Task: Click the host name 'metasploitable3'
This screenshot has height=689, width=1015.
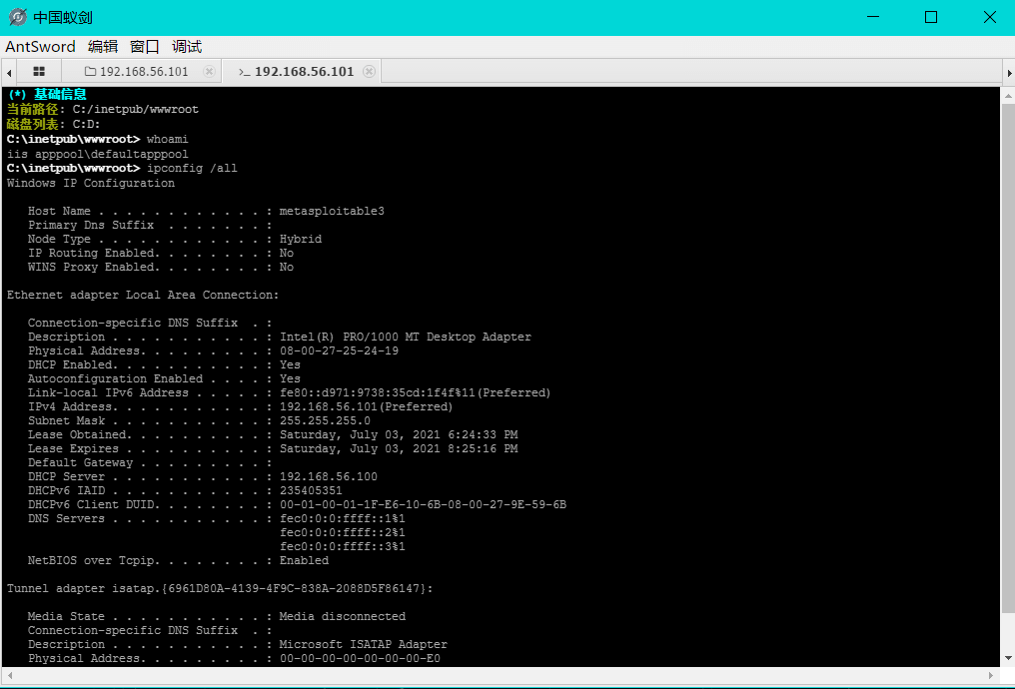Action: [332, 211]
